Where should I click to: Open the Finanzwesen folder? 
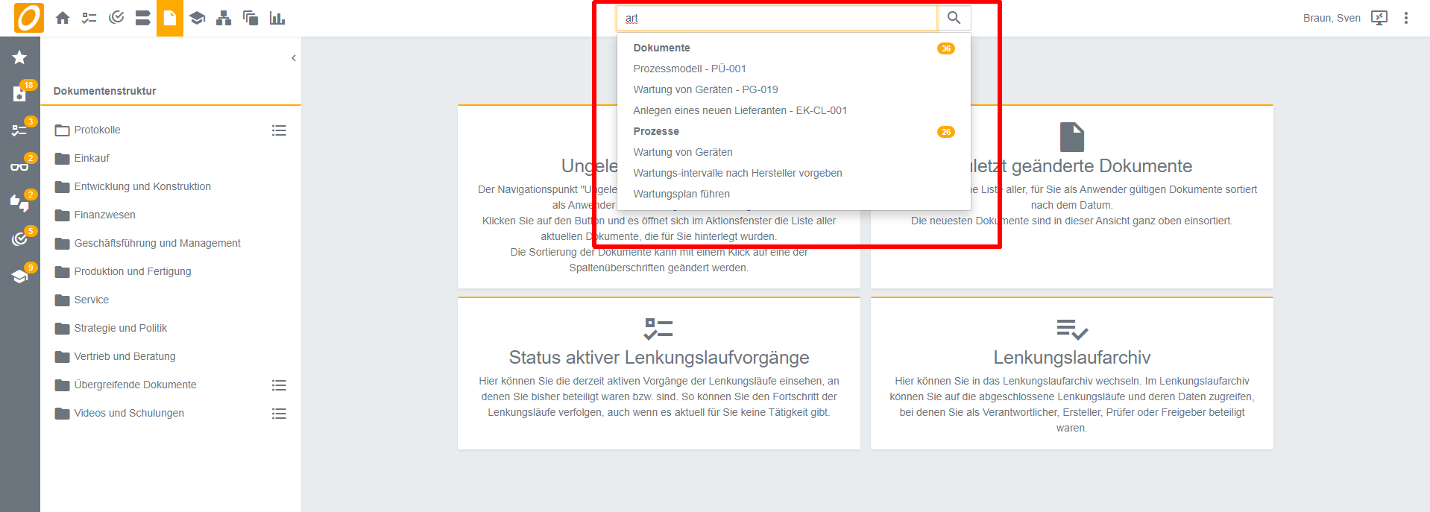coord(104,215)
